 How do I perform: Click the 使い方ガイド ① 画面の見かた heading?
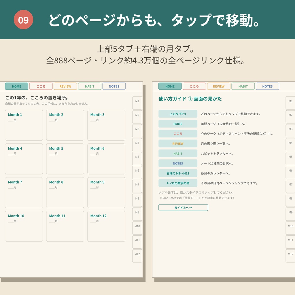pyautogui.click(x=190, y=99)
